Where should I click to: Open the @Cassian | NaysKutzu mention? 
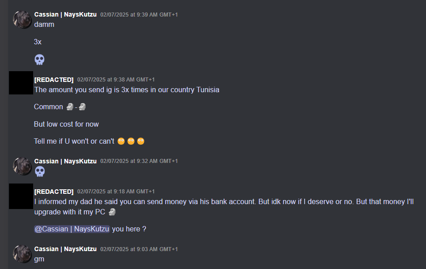(72, 229)
